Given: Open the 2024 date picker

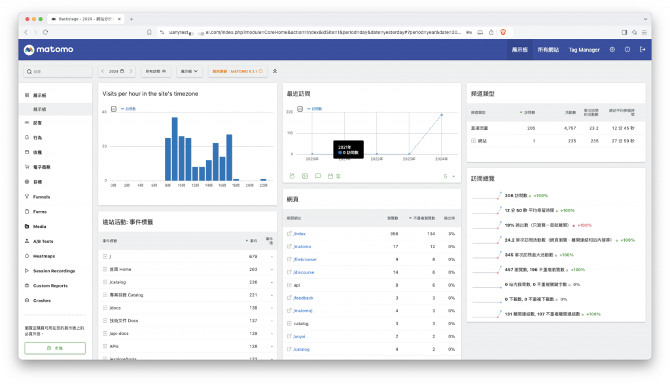Looking at the screenshot, I should [116, 71].
